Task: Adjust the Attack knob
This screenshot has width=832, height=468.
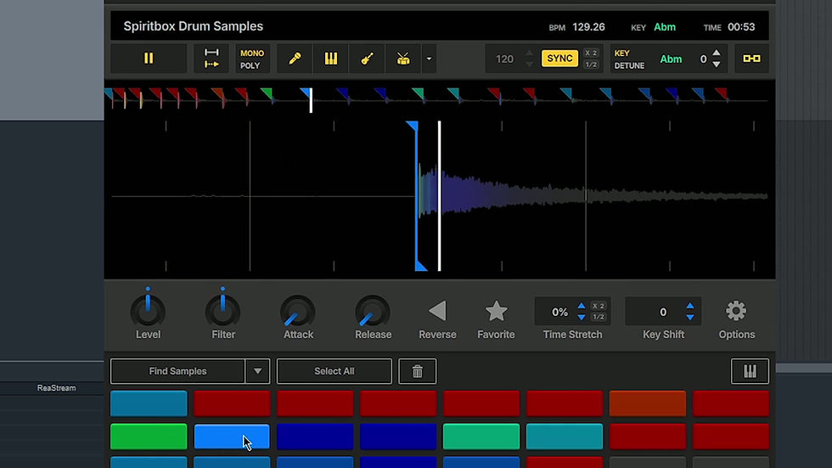Action: (298, 311)
